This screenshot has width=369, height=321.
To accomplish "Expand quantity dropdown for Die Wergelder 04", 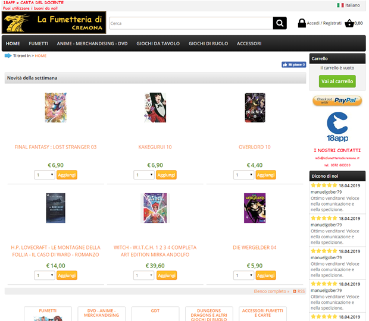I will click(243, 275).
